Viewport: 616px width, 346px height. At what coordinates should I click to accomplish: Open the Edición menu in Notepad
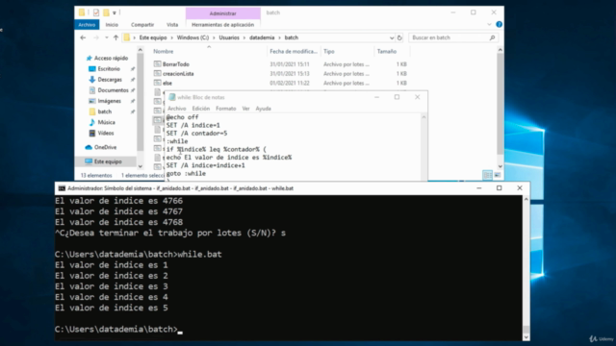tap(201, 109)
